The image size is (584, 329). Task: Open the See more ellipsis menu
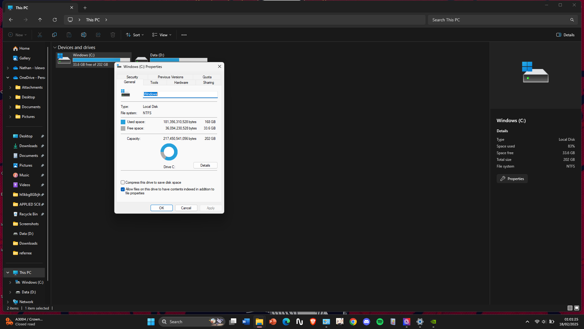(184, 35)
